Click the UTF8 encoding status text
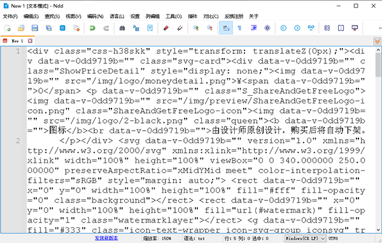This screenshot has height=243, width=382. click(x=333, y=239)
